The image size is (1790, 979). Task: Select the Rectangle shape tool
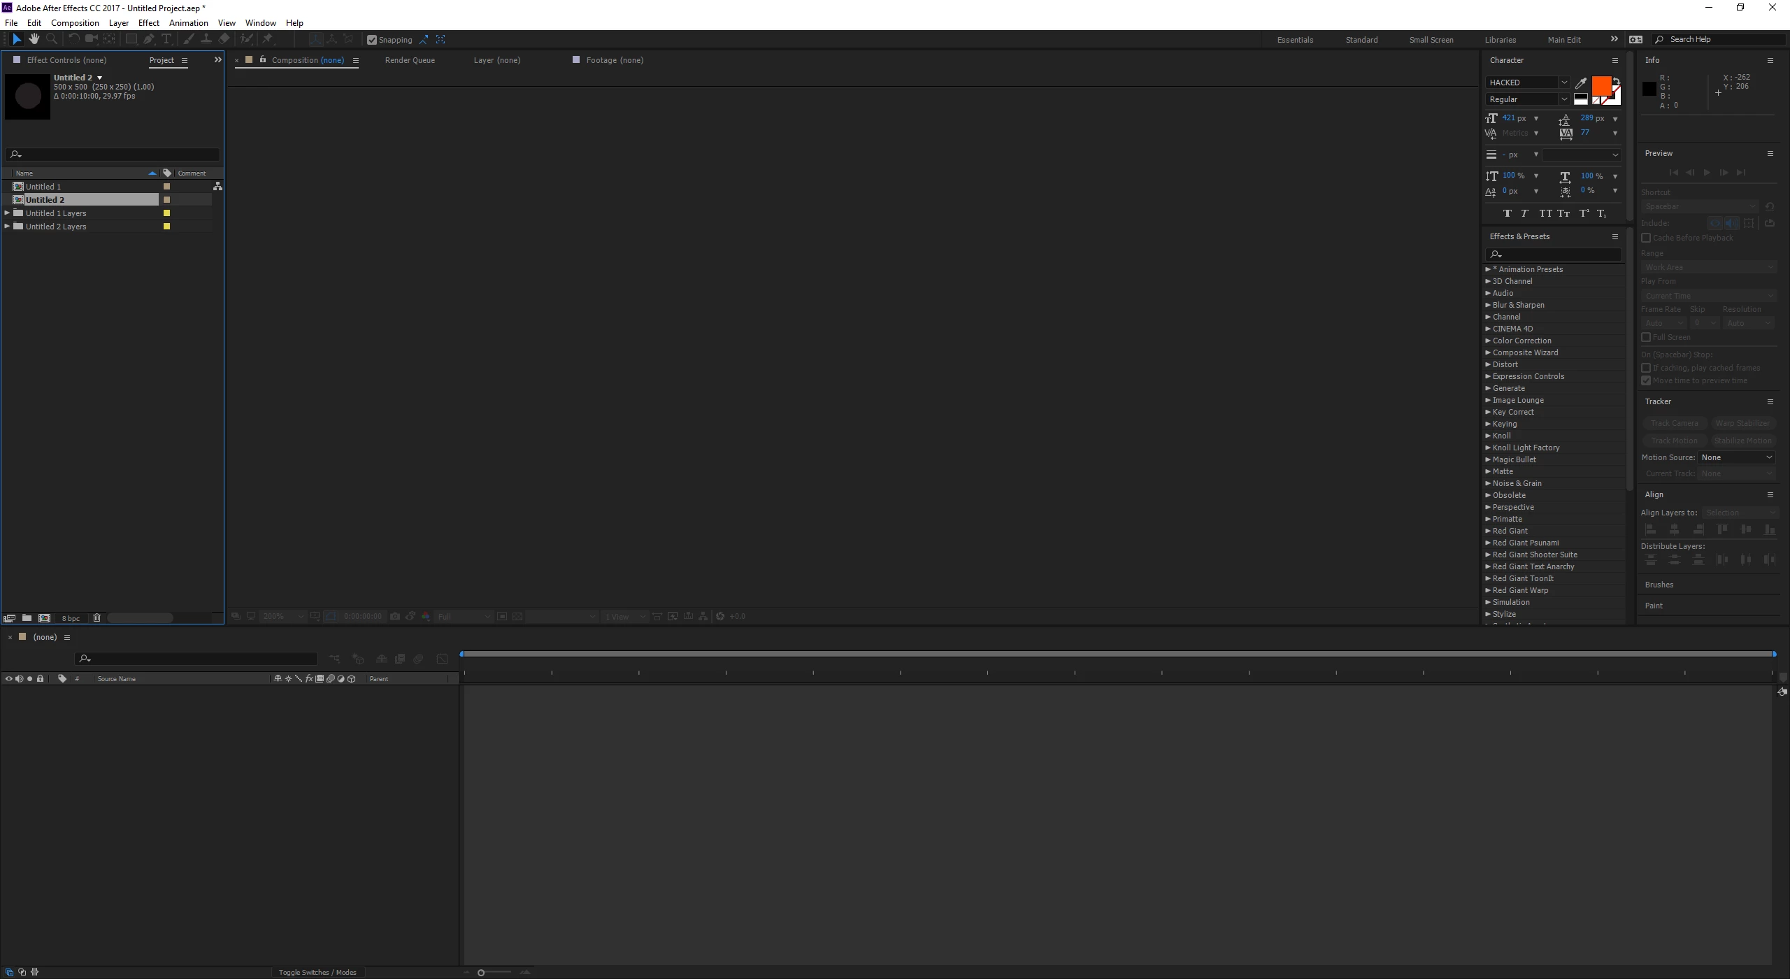(x=131, y=39)
